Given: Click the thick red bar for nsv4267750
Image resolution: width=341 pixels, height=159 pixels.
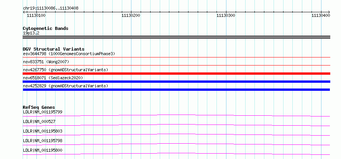Looking at the screenshot, I should click(x=176, y=74).
